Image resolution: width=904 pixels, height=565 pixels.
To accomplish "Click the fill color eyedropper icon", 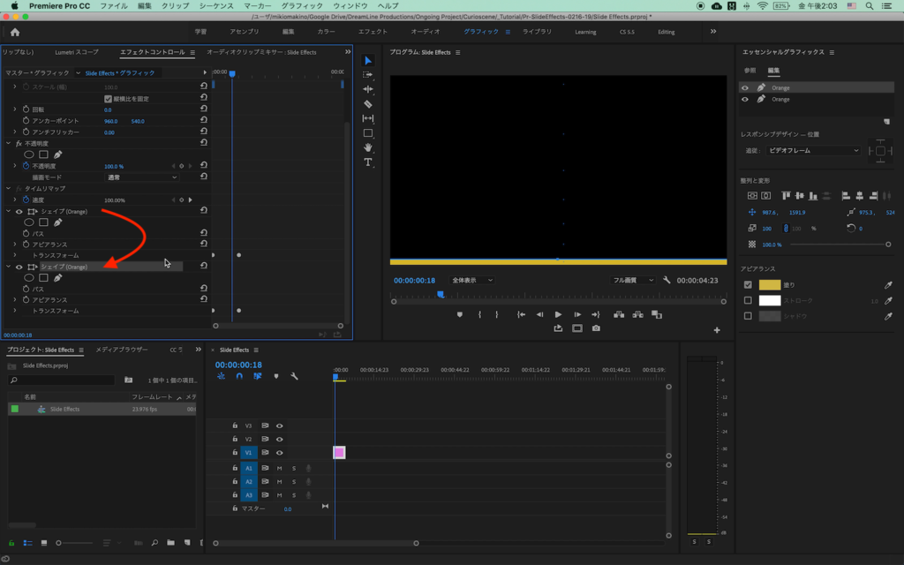I will coord(889,285).
